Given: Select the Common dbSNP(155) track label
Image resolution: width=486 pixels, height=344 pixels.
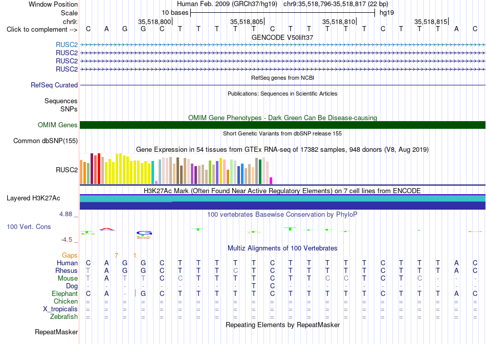Looking at the screenshot, I should click(x=46, y=141).
